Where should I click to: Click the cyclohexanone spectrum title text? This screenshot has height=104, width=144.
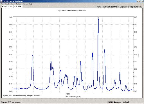click(x=72, y=11)
